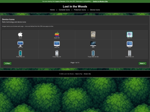This screenshot has width=150, height=112.
Task: Select the Power Mac G4 Old icon
Action: [93, 53]
